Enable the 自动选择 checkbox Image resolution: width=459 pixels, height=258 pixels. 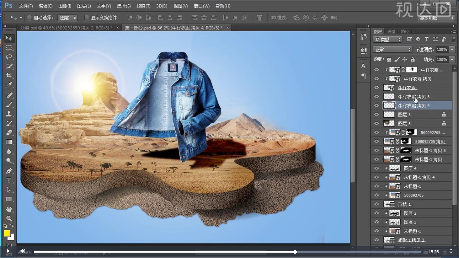(29, 17)
